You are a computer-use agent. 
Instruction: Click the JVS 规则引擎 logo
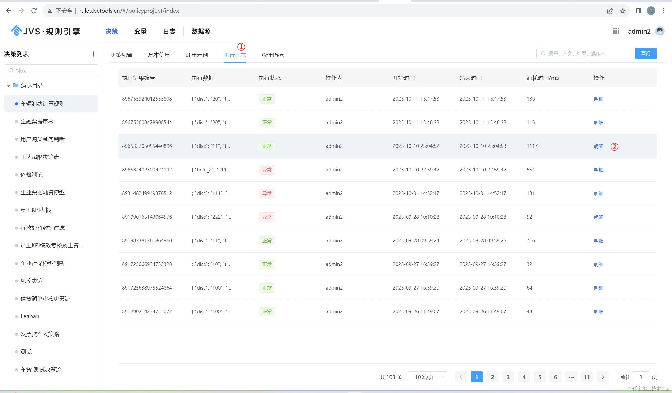(x=45, y=31)
